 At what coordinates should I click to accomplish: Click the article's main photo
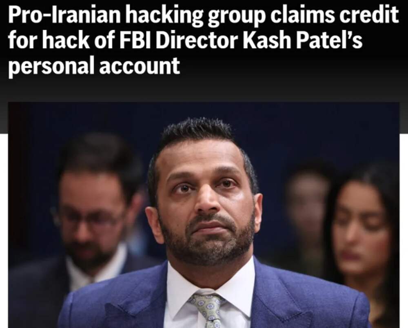pos(204,215)
